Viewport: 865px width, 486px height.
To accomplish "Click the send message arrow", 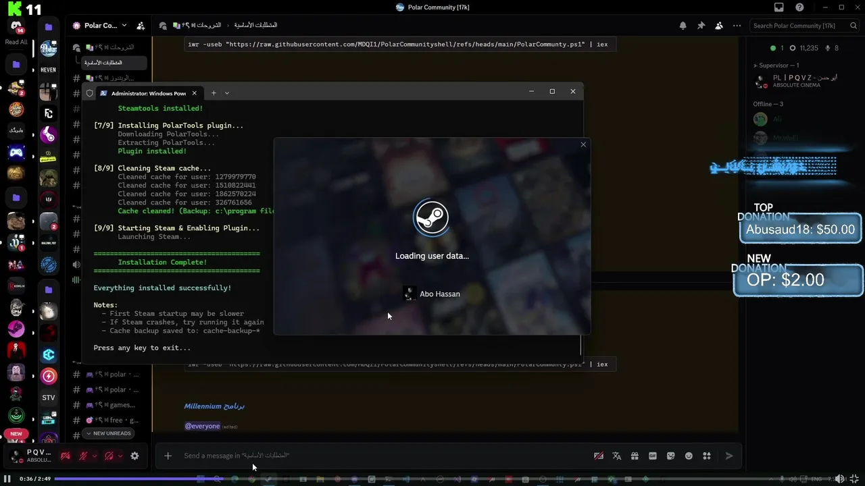I will [x=729, y=456].
